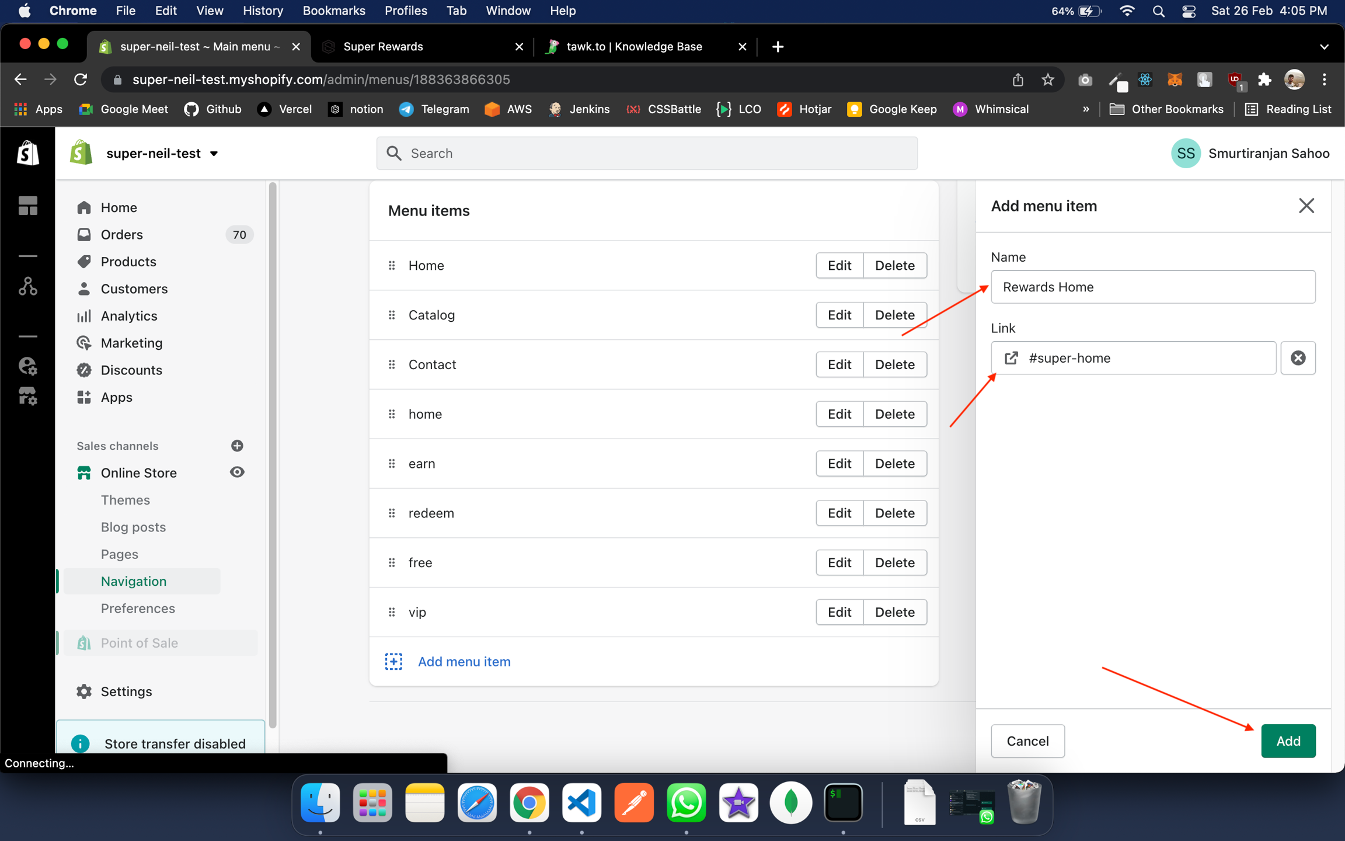The height and width of the screenshot is (841, 1345).
Task: Click drag handle next to Catalog item
Action: click(x=392, y=315)
